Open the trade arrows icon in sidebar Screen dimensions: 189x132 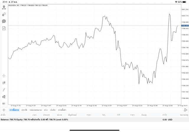[x=4, y=14]
